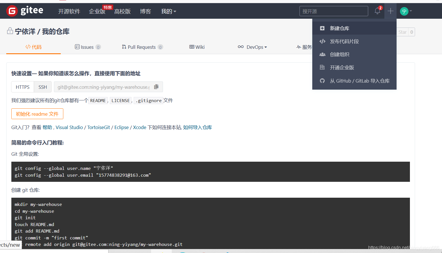
Task: Go to 博客 in navbar
Action: (145, 11)
